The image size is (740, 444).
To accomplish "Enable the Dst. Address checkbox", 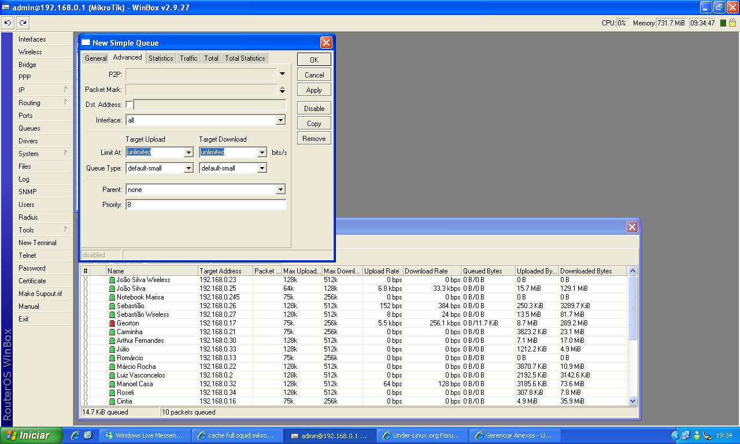I will pos(129,105).
